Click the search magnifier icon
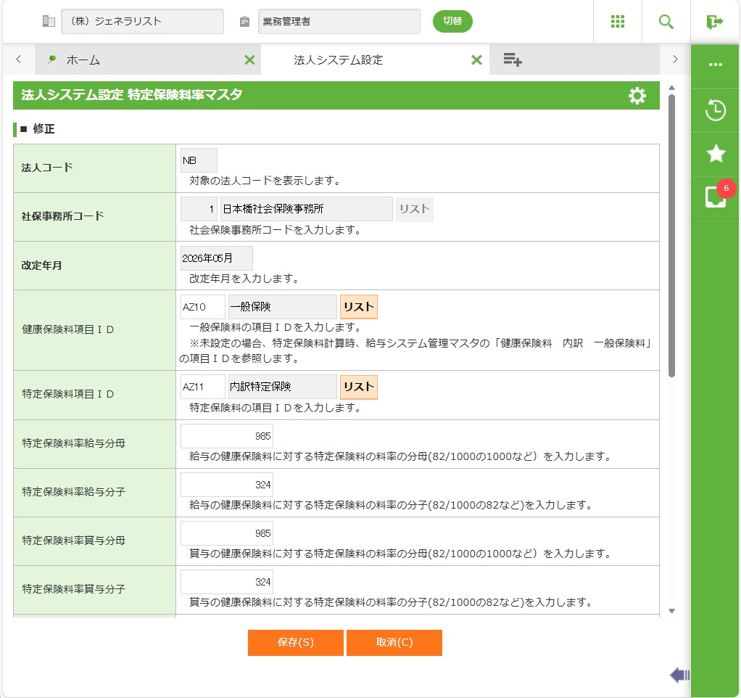The image size is (741, 698). click(x=666, y=22)
